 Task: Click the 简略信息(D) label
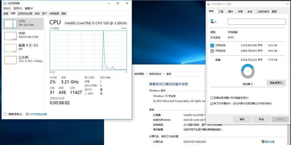(15, 114)
